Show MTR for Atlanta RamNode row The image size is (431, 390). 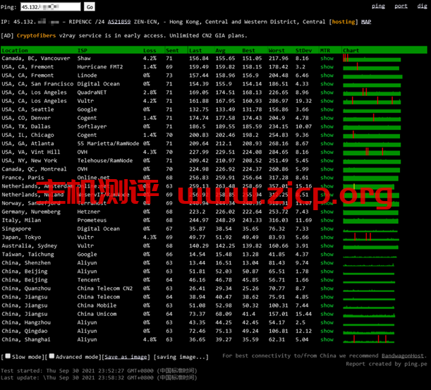[x=327, y=143]
